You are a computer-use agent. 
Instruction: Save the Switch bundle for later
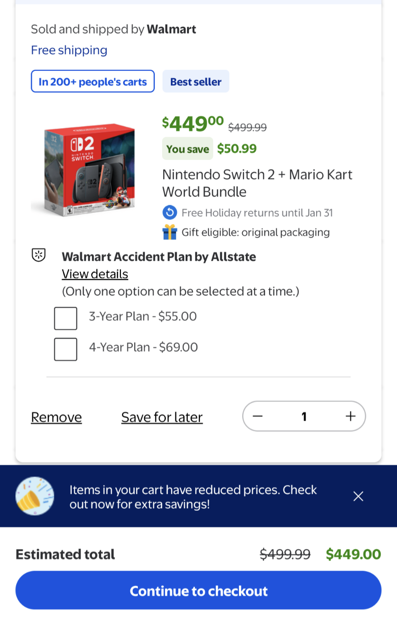[x=162, y=417]
